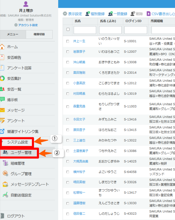The image size is (175, 220).
Task: Toggle the select-all checkbox in header
Action: 68,30
